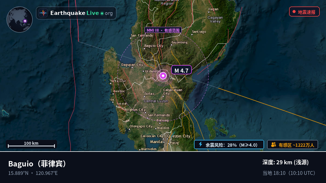Open the 地震速报 alert badge
This screenshot has width=326, height=183.
click(x=304, y=12)
